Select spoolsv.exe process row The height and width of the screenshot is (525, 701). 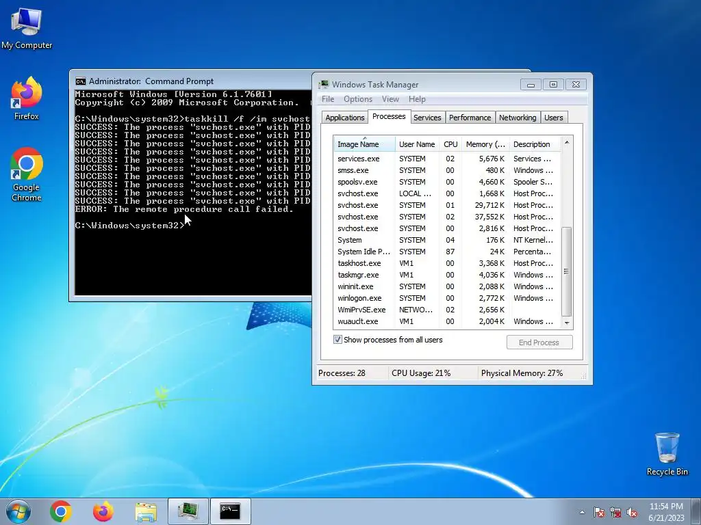pyautogui.click(x=446, y=182)
